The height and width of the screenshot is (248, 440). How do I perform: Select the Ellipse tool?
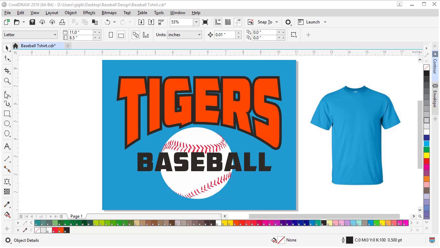point(7,124)
